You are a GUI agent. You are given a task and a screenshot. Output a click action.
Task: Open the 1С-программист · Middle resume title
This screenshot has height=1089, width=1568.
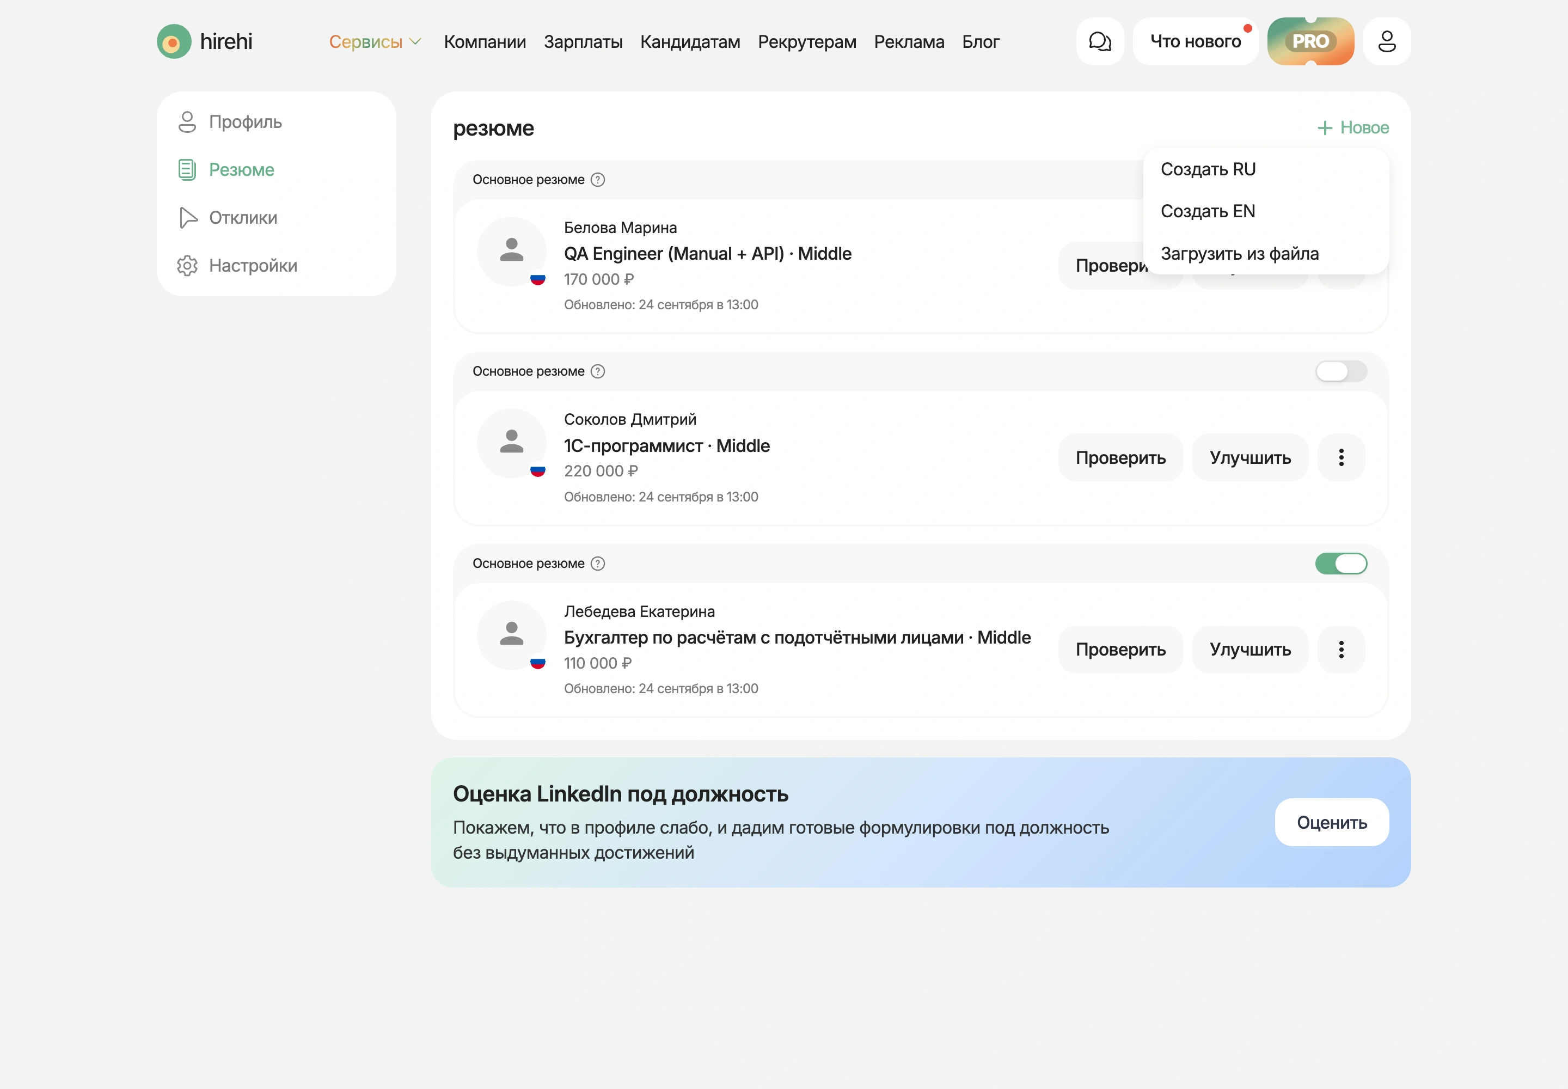coord(666,445)
